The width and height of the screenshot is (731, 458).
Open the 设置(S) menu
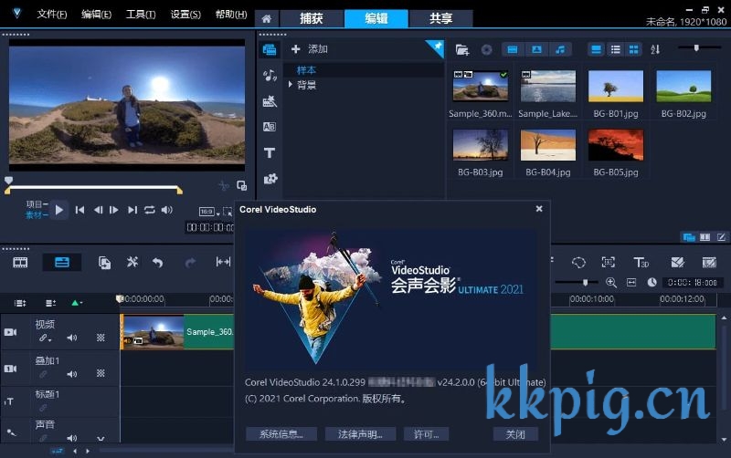pyautogui.click(x=185, y=15)
